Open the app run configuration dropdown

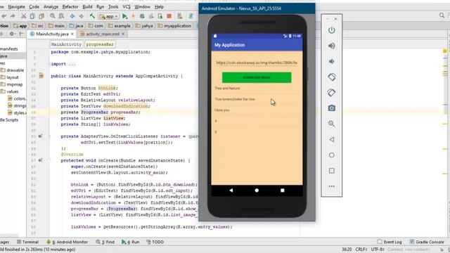(x=108, y=16)
